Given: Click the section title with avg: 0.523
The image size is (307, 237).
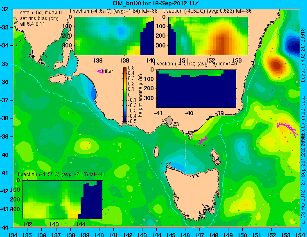Looking at the screenshot, I should point(208,11).
